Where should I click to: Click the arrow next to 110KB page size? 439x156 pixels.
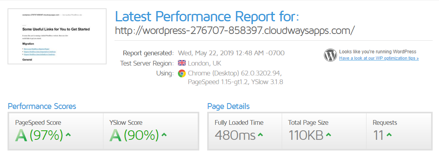(x=328, y=135)
